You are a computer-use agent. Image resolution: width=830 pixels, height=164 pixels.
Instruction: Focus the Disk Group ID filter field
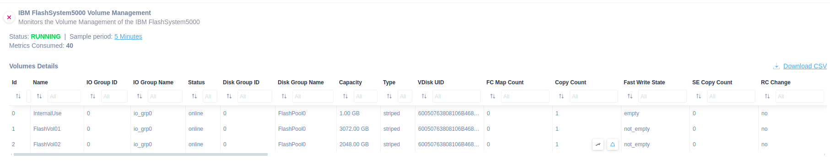[x=255, y=96]
